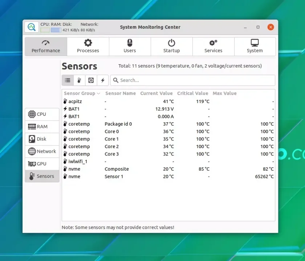Filter by temperature sensors thermometer icon
Screen dimensions: 305x261
click(x=79, y=80)
